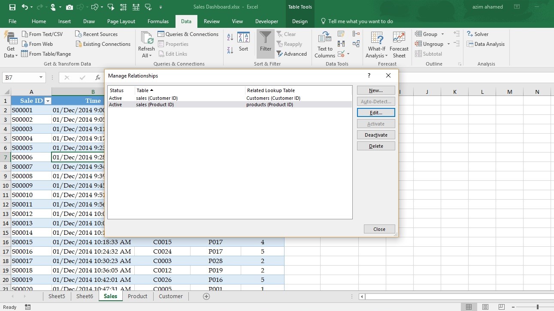554x311 pixels.
Task: Click the Flash Fill icon
Action: click(x=341, y=34)
